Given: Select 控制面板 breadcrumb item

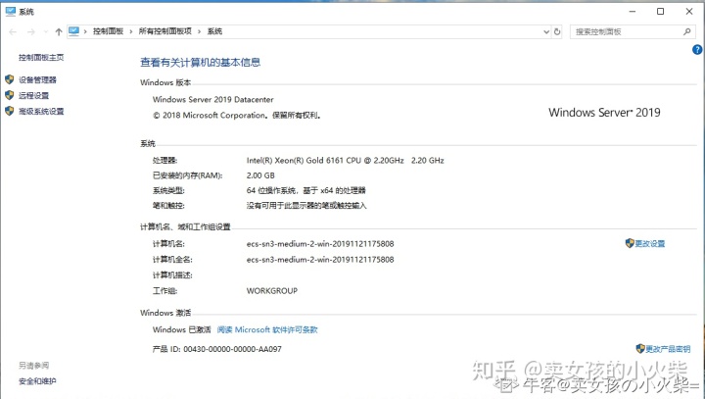Looking at the screenshot, I should pyautogui.click(x=108, y=31).
